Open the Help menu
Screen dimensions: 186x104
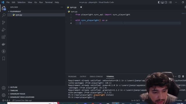57,2
